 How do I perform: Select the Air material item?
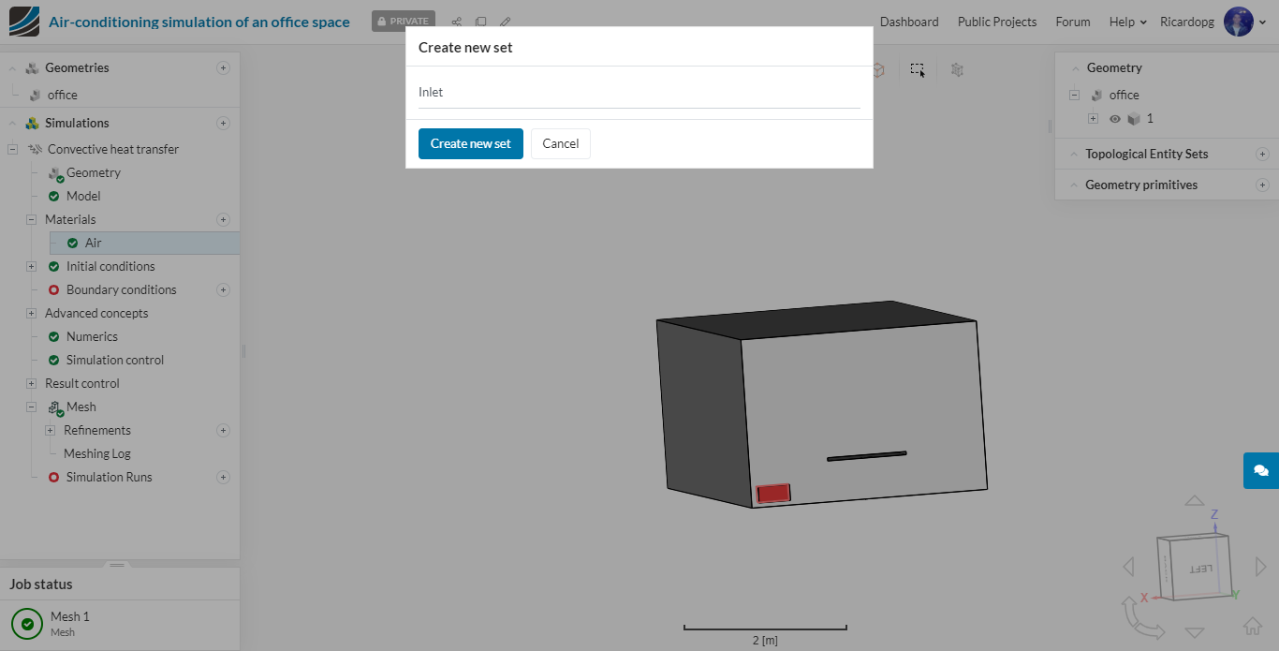tap(145, 243)
